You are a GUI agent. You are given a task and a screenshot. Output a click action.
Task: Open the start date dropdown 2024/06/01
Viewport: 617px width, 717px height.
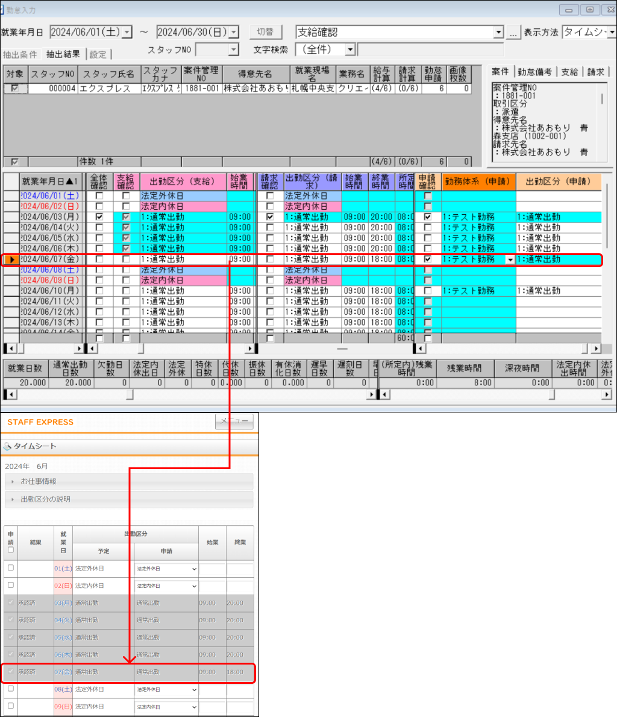[x=127, y=32]
